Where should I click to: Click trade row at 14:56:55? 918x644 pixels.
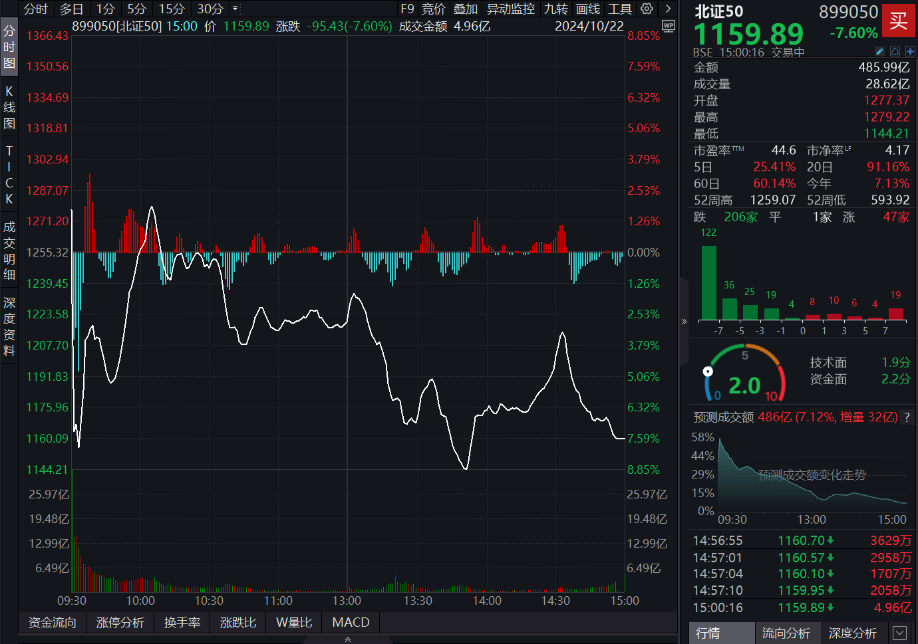coord(802,541)
